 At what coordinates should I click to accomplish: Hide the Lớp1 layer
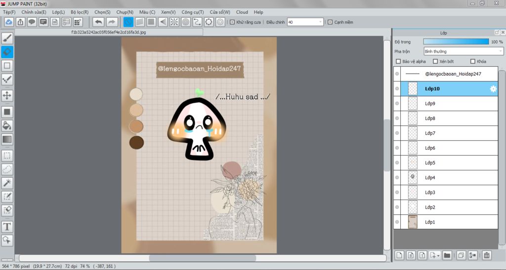(397, 222)
